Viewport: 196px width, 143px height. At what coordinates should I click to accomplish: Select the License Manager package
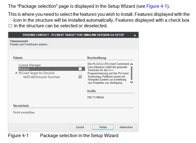30,65
